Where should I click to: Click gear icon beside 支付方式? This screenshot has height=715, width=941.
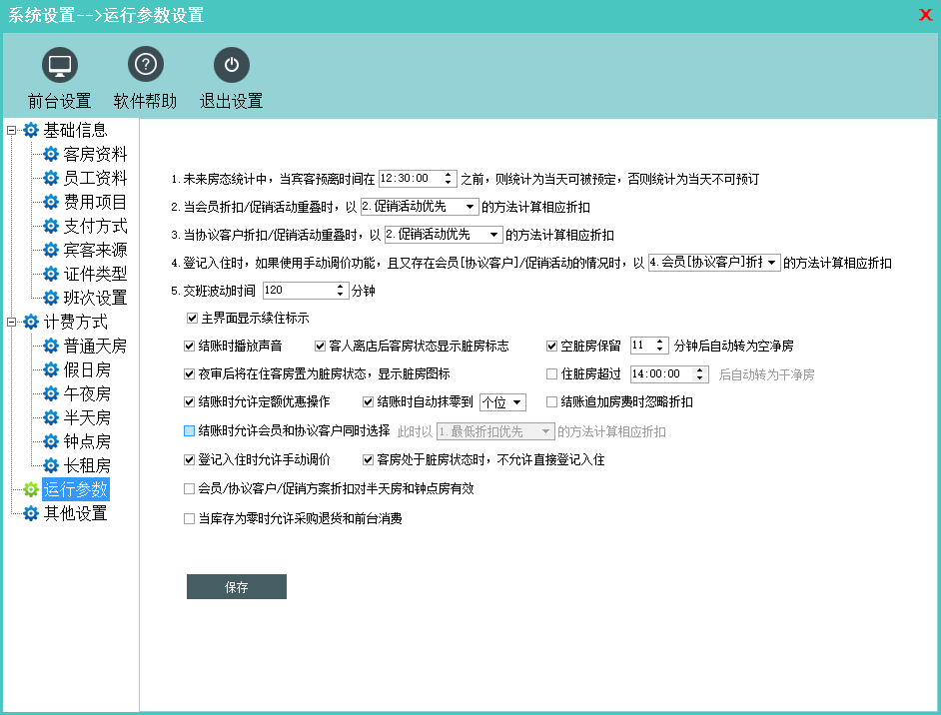(x=51, y=227)
